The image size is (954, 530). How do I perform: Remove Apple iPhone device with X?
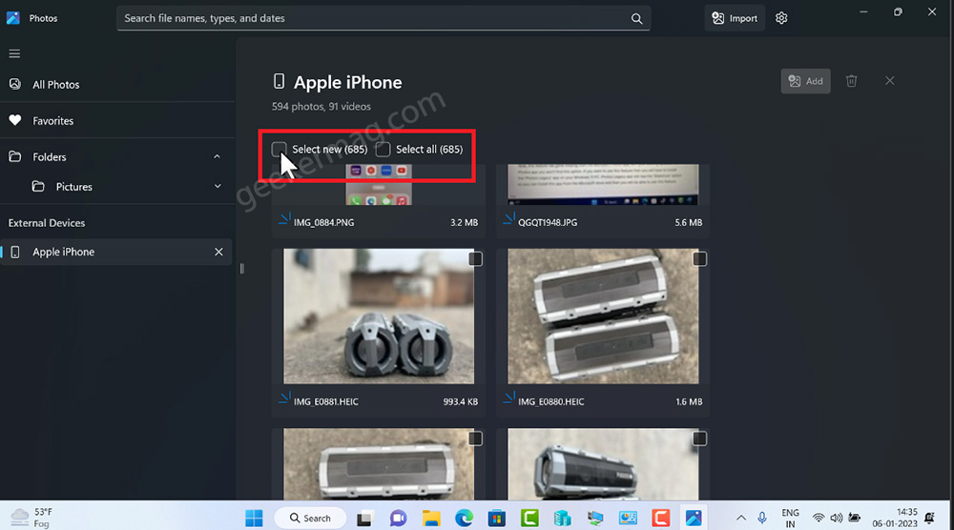[218, 252]
